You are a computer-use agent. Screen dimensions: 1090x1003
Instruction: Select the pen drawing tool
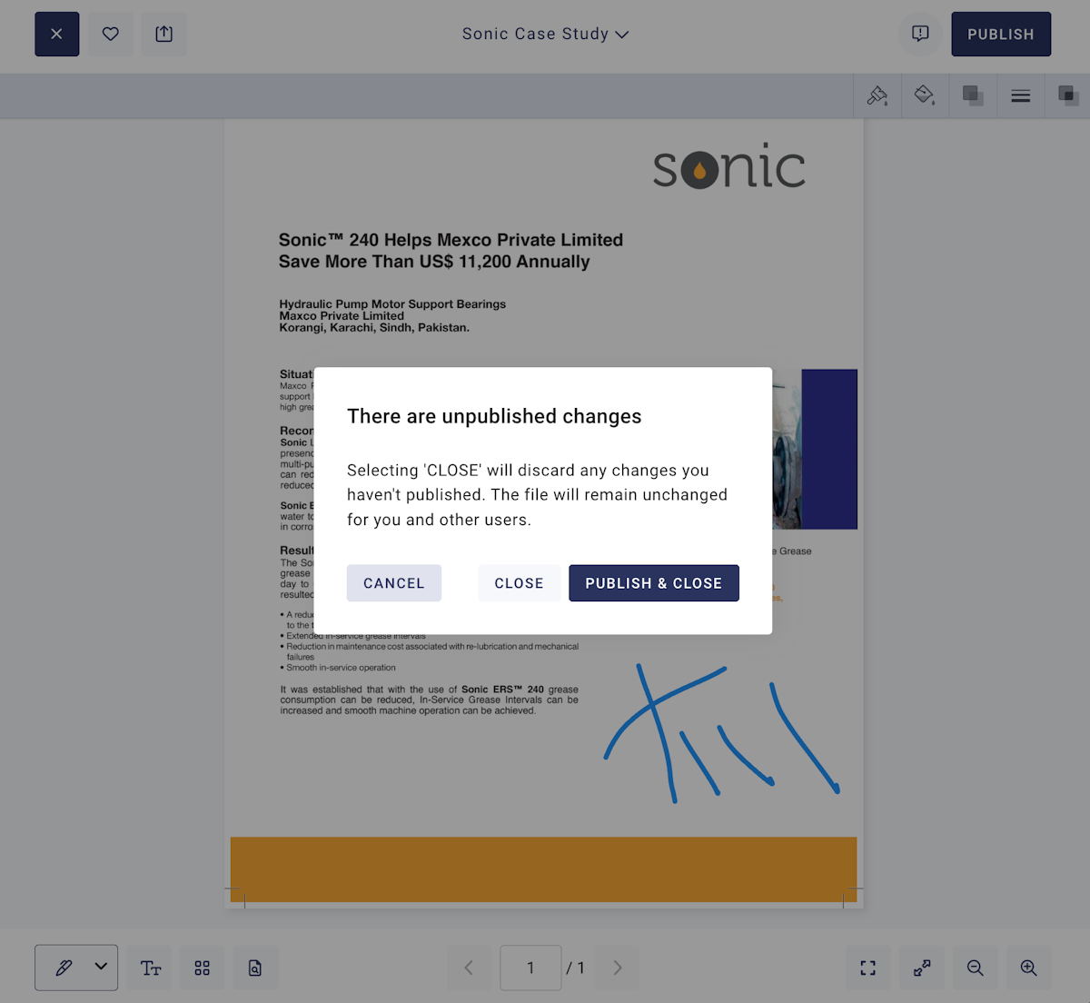[x=64, y=968]
